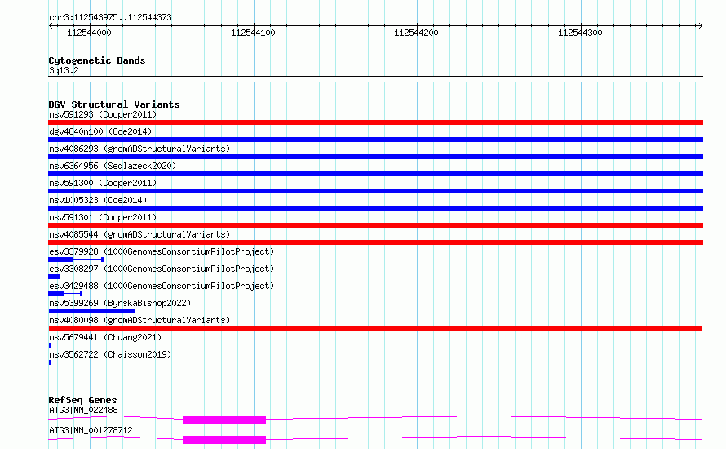Open the ATG3|NM_001278712 transcript label
726x449 pixels.
tap(91, 430)
